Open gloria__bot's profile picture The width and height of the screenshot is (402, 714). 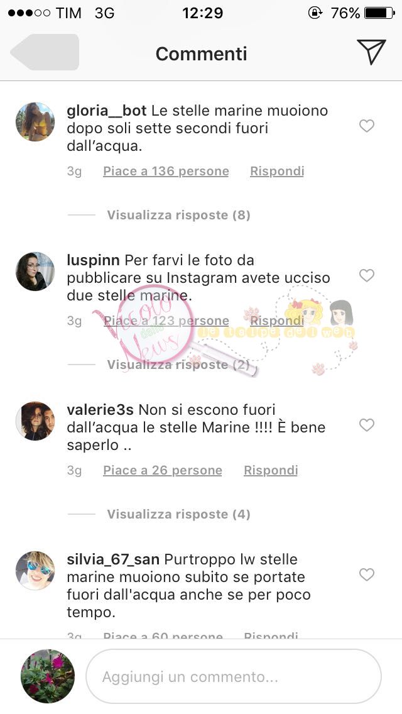click(x=35, y=121)
